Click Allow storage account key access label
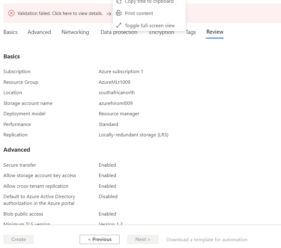Image resolution: width=281 pixels, height=248 pixels. click(x=40, y=176)
